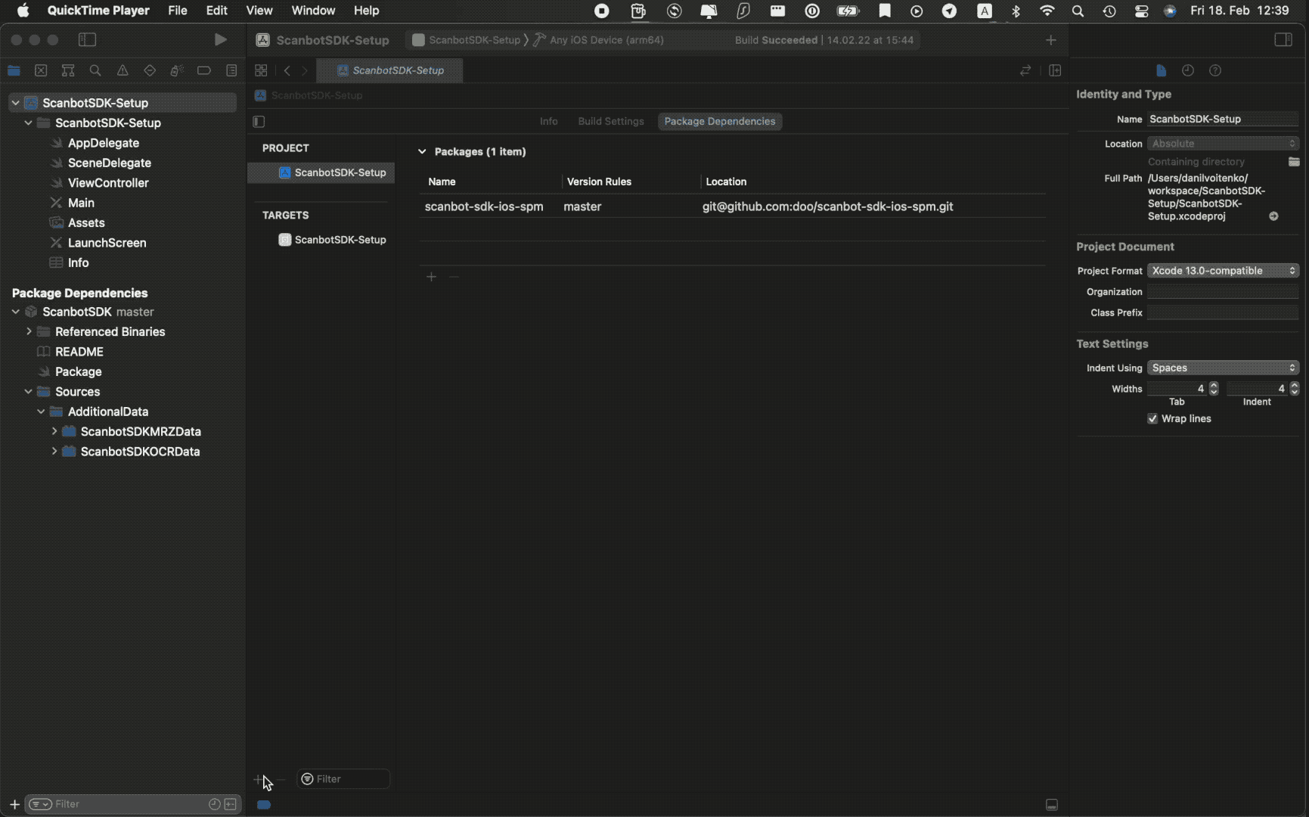The image size is (1309, 817).
Task: Reveal project file with Full Path arrow
Action: click(x=1273, y=216)
